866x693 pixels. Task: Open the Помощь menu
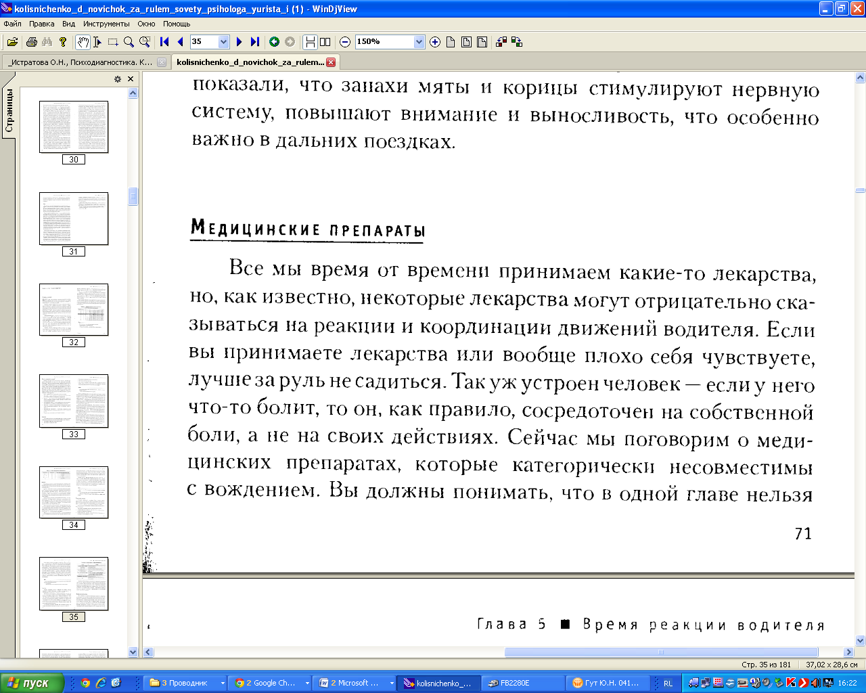tap(177, 24)
